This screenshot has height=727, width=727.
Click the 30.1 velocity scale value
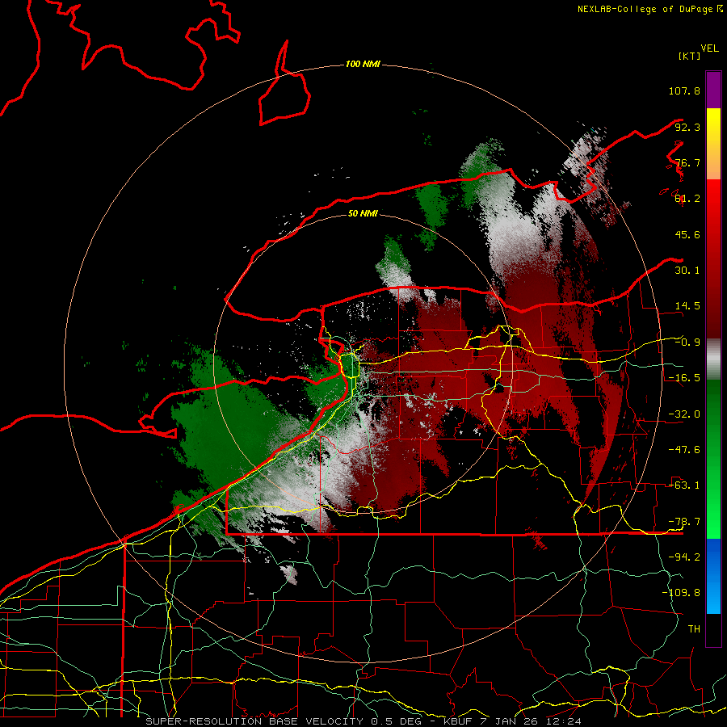point(687,271)
